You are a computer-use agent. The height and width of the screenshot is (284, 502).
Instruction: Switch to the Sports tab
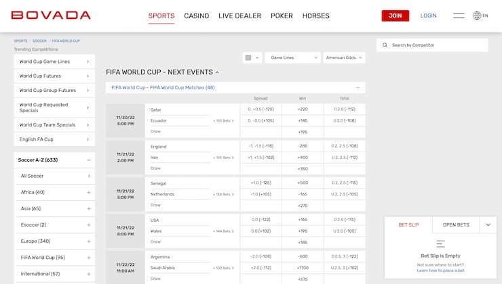pos(161,16)
